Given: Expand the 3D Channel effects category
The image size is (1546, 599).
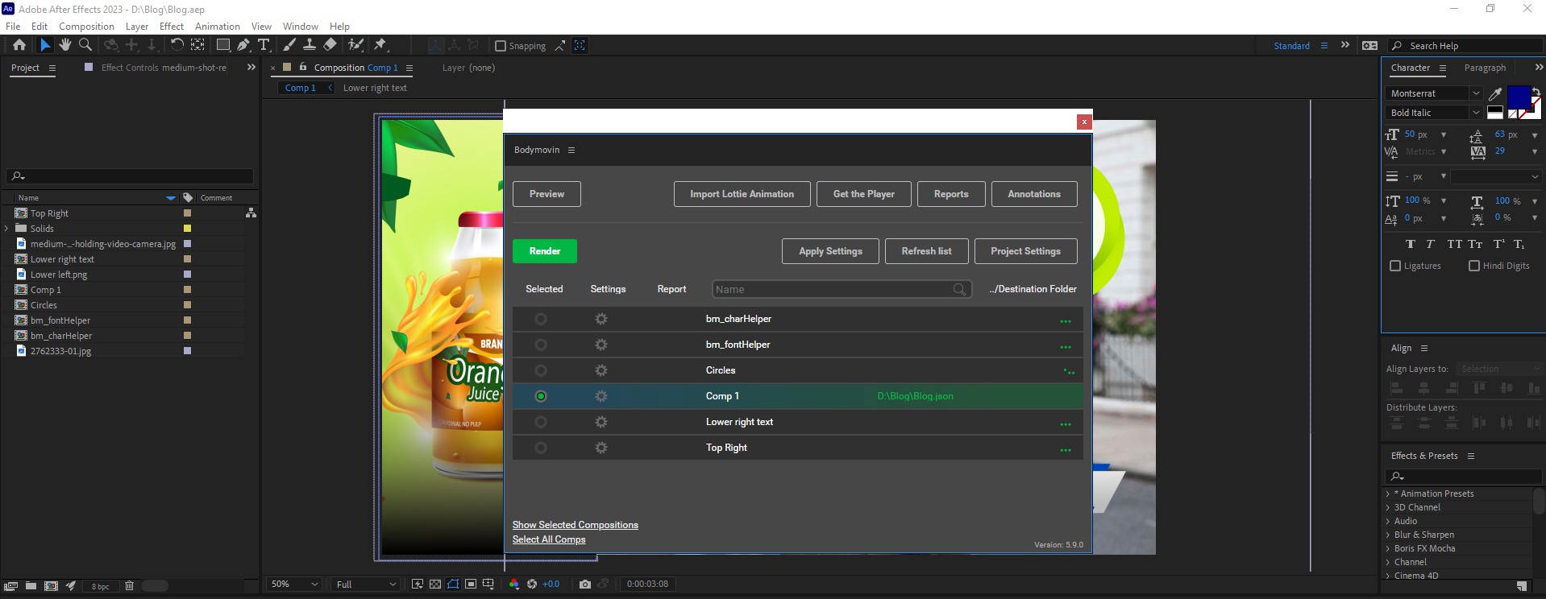Looking at the screenshot, I should point(1388,507).
